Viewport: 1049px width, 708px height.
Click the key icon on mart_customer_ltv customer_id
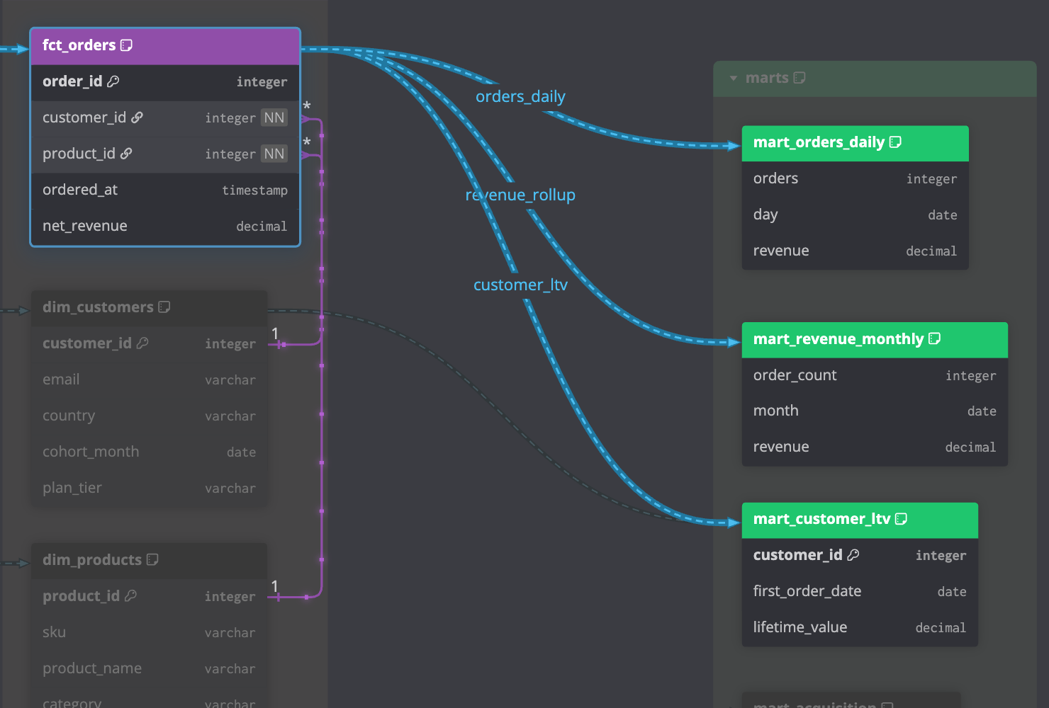pyautogui.click(x=853, y=555)
